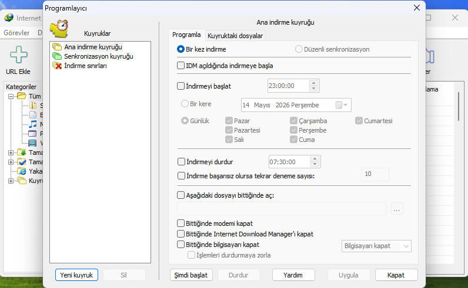
Task: Switch to the Programla tab
Action: tap(186, 35)
